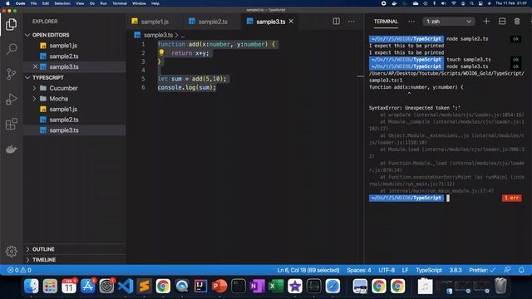Image resolution: width=532 pixels, height=299 pixels.
Task: Click the lightbulb quick fix icon
Action: [x=161, y=52]
